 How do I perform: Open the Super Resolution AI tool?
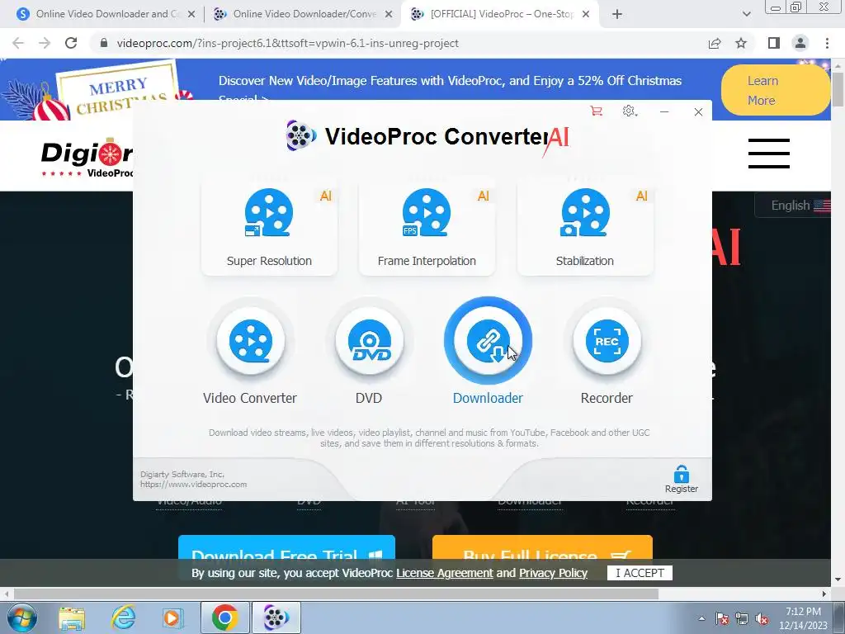[269, 228]
